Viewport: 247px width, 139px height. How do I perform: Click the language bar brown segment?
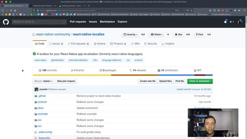tap(135, 75)
